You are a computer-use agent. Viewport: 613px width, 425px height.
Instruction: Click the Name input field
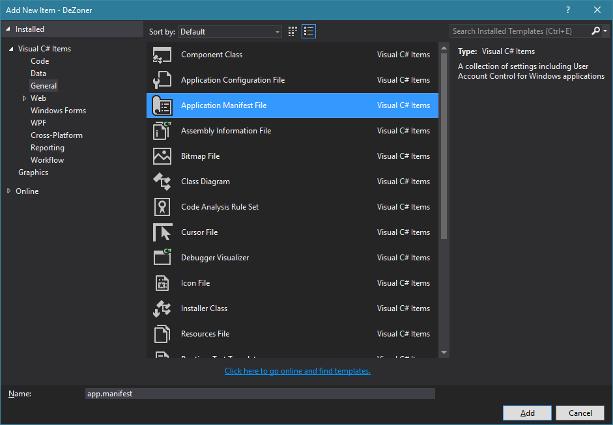(x=260, y=393)
